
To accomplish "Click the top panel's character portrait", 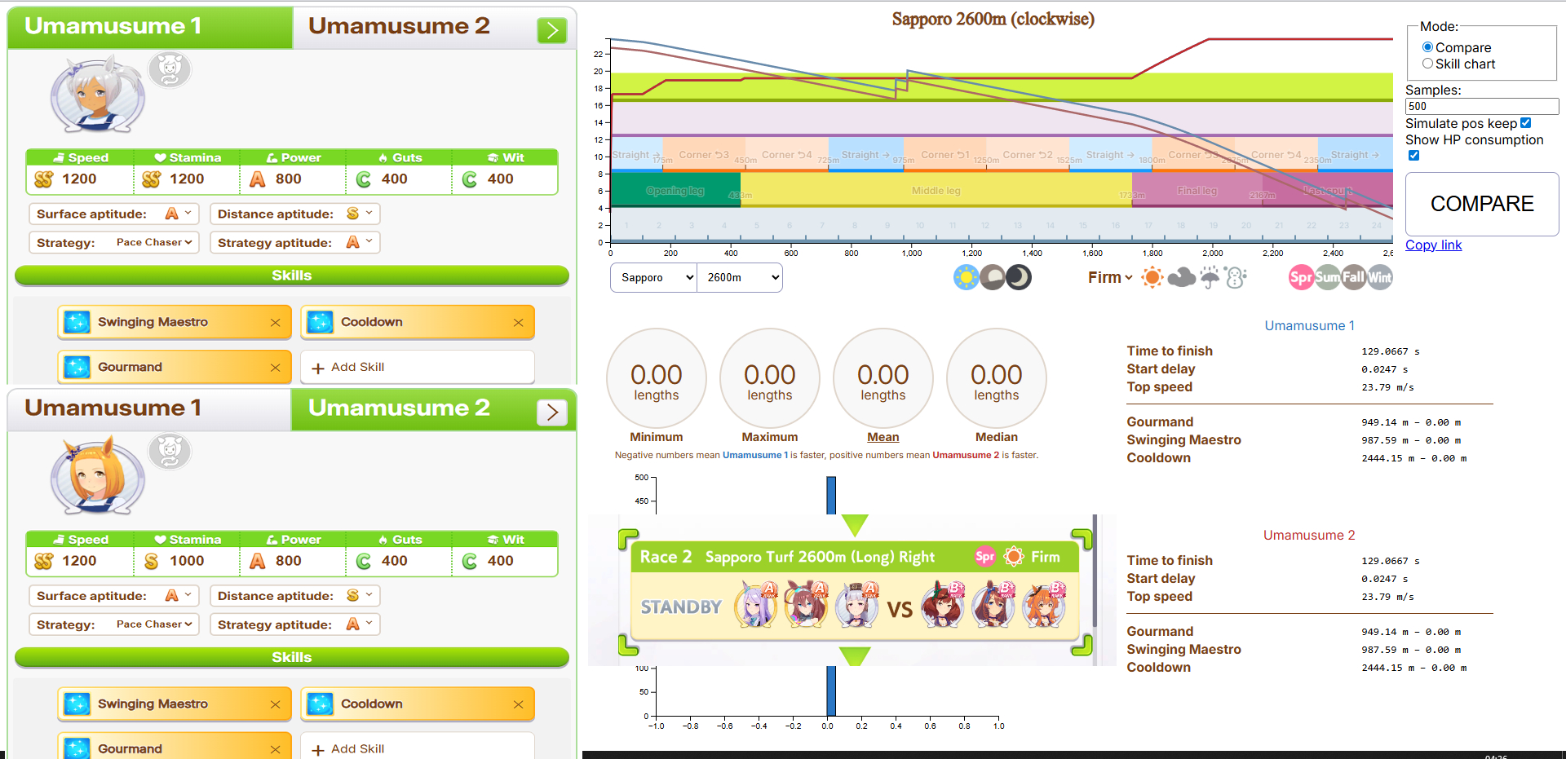I will (98, 95).
